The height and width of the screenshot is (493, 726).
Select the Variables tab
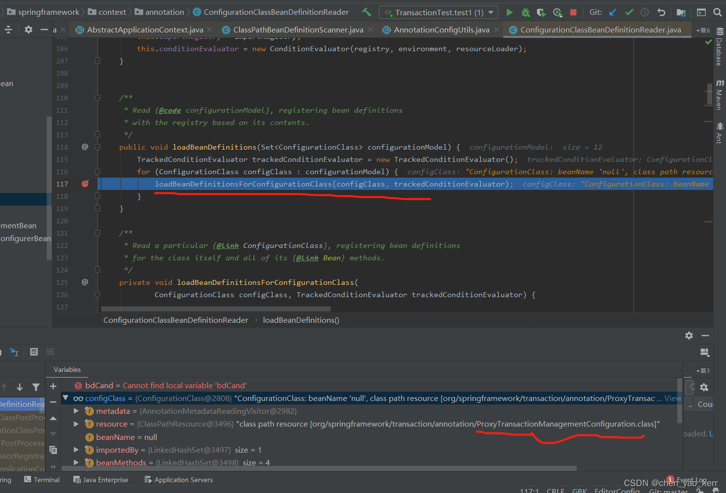67,370
